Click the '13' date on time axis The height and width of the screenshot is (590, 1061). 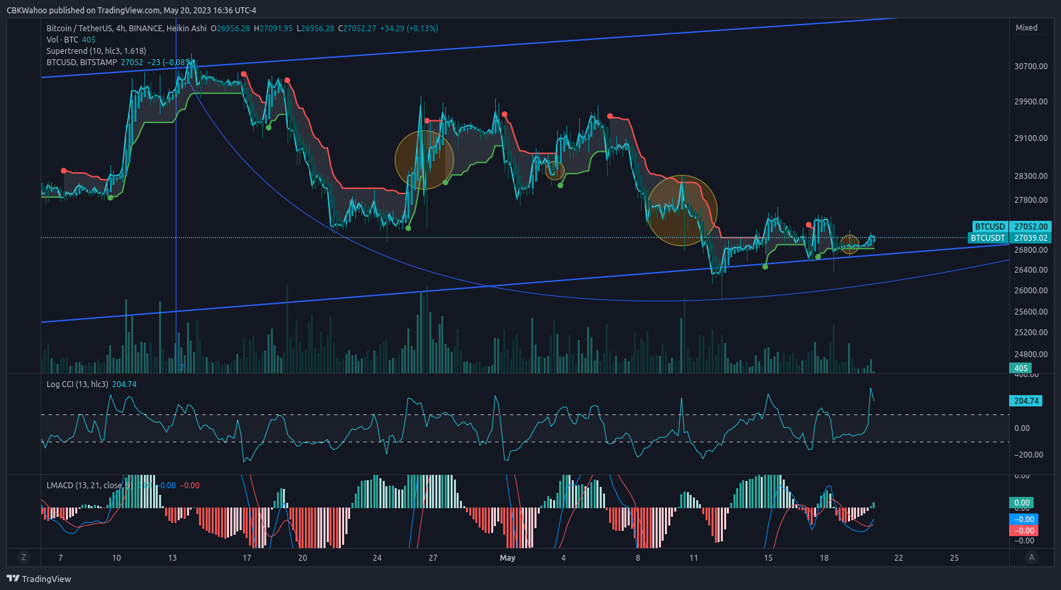pyautogui.click(x=172, y=558)
